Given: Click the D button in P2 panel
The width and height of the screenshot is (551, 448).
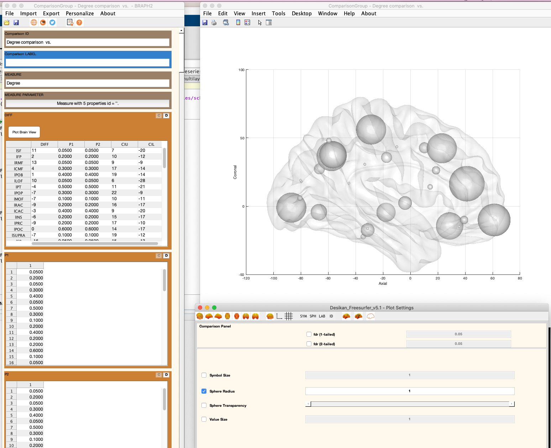Looking at the screenshot, I should point(166,375).
